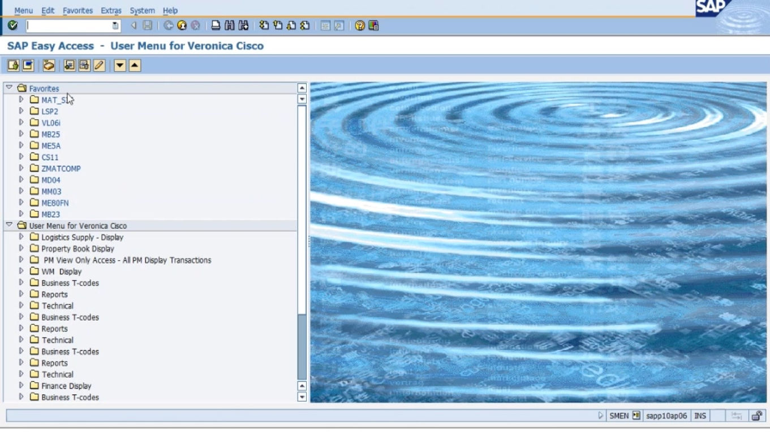Image resolution: width=770 pixels, height=432 pixels.
Task: Open the Favorites menu in the menu bar
Action: [78, 10]
